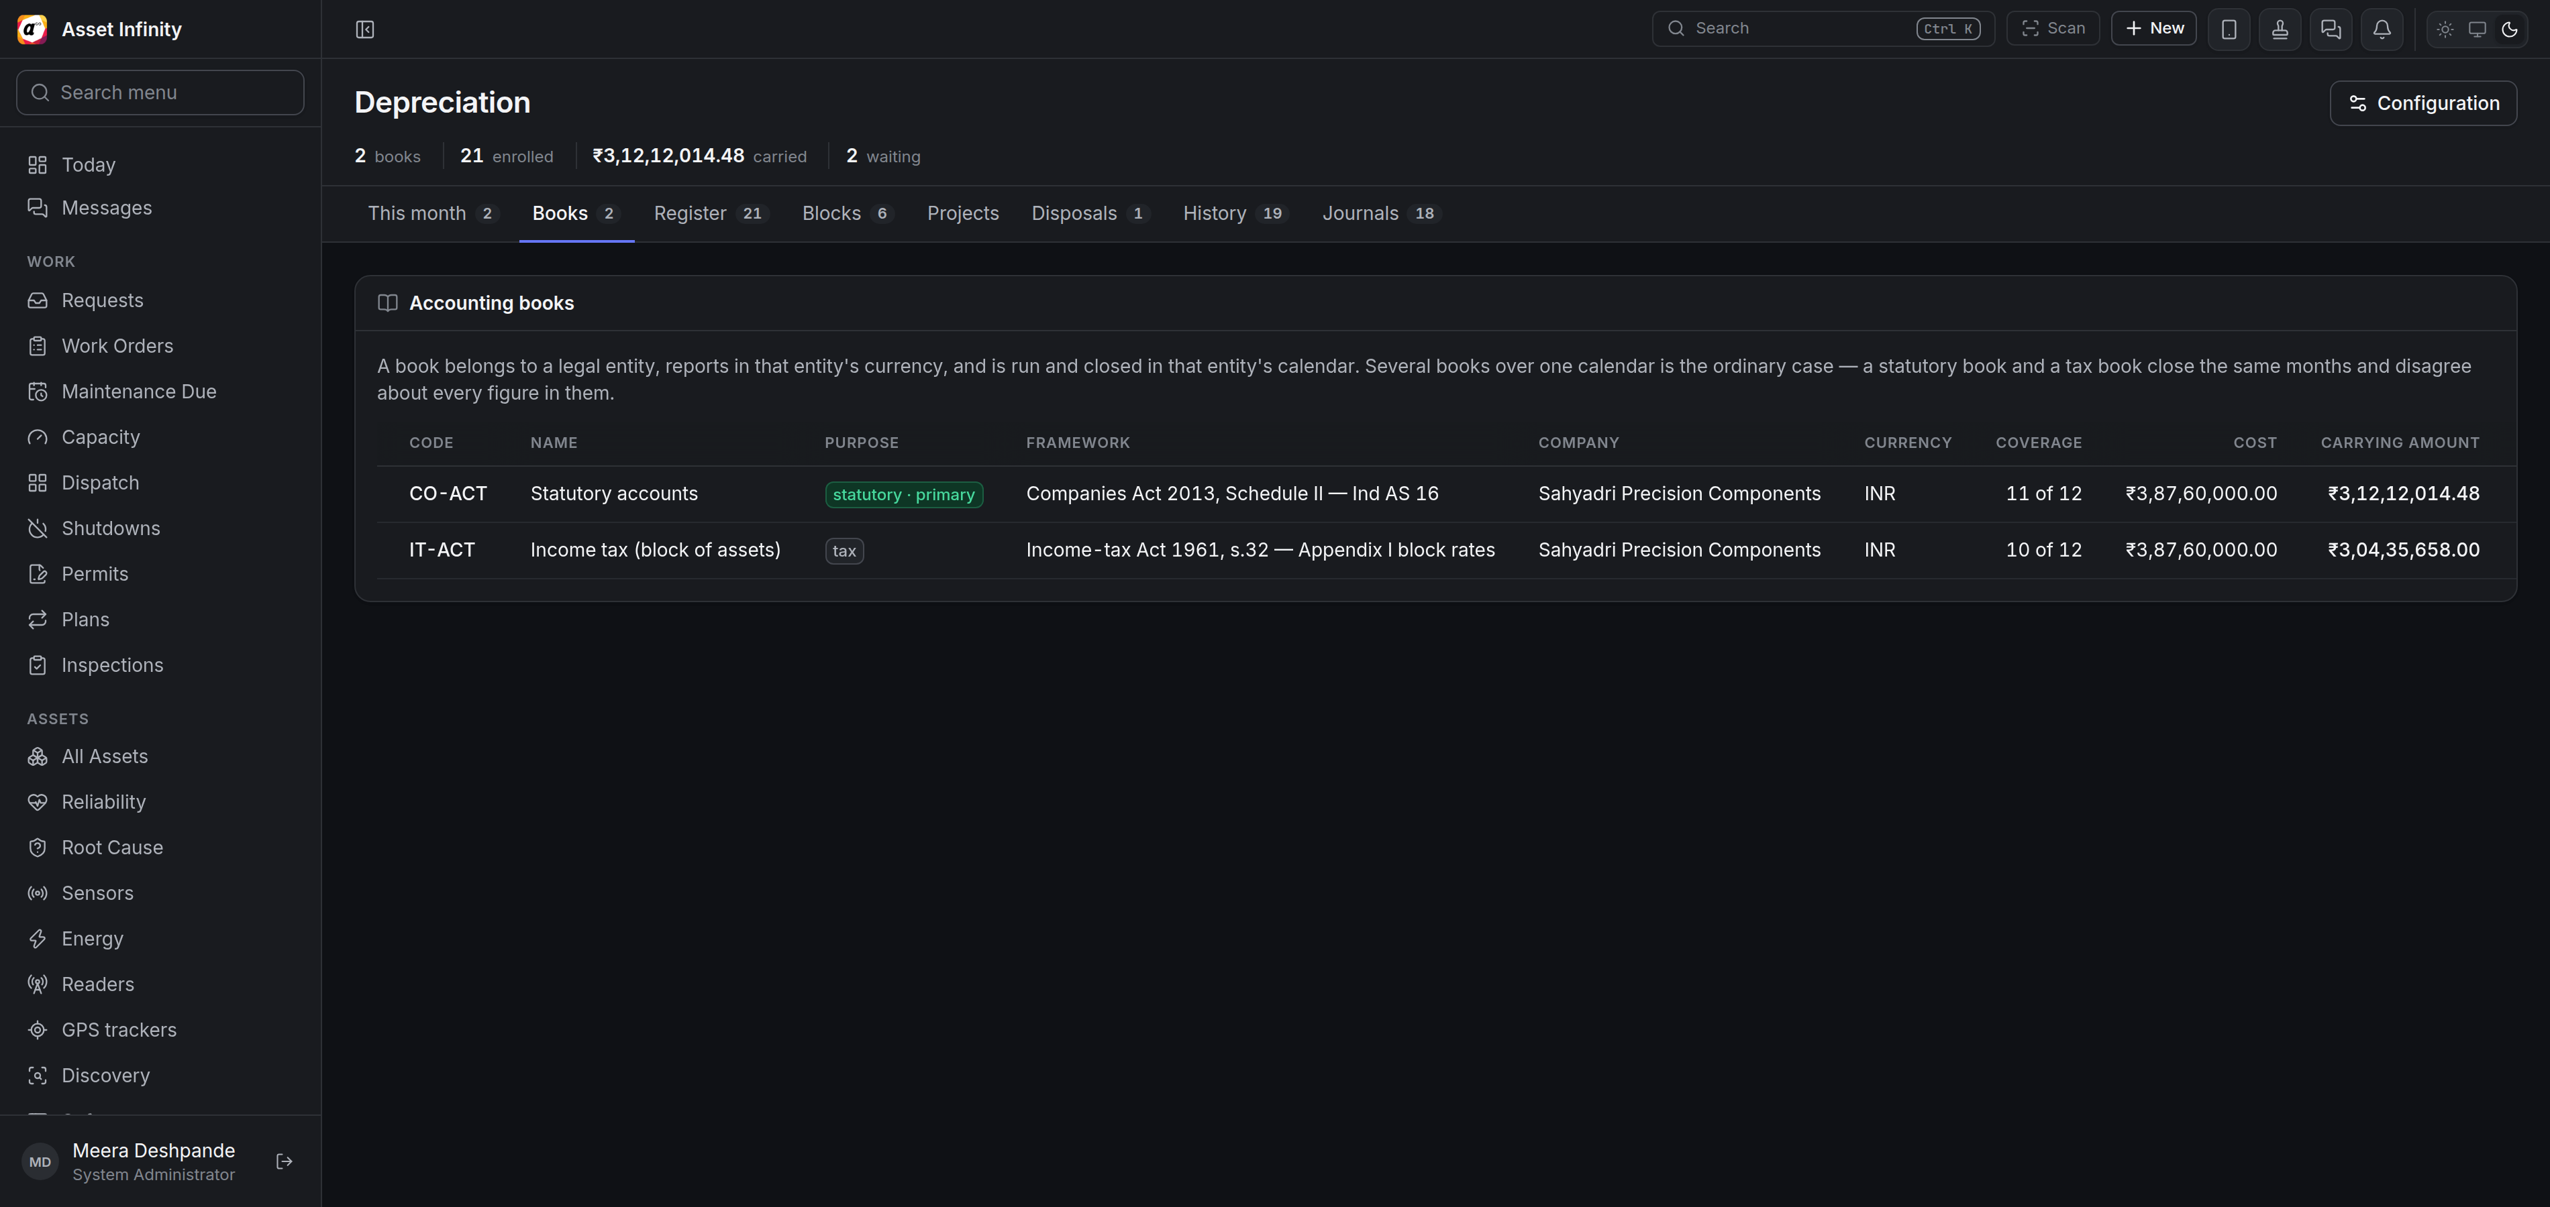
Task: Switch to the Register tab
Action: pos(711,214)
